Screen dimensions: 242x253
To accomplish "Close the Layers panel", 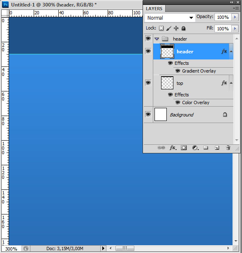I will coord(238,2).
